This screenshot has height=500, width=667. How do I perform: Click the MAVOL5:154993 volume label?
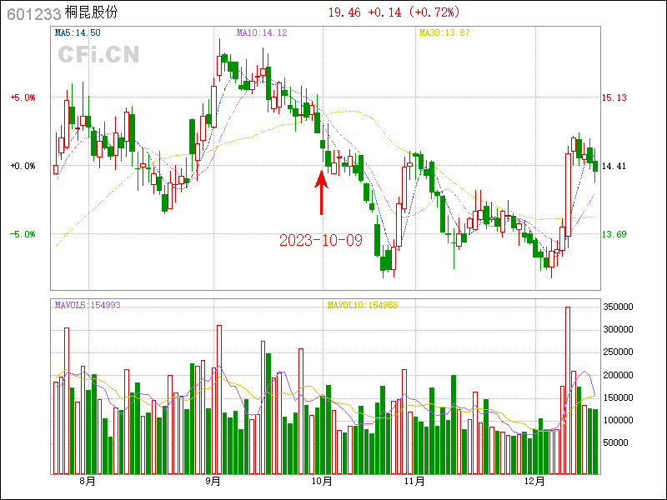(x=88, y=305)
